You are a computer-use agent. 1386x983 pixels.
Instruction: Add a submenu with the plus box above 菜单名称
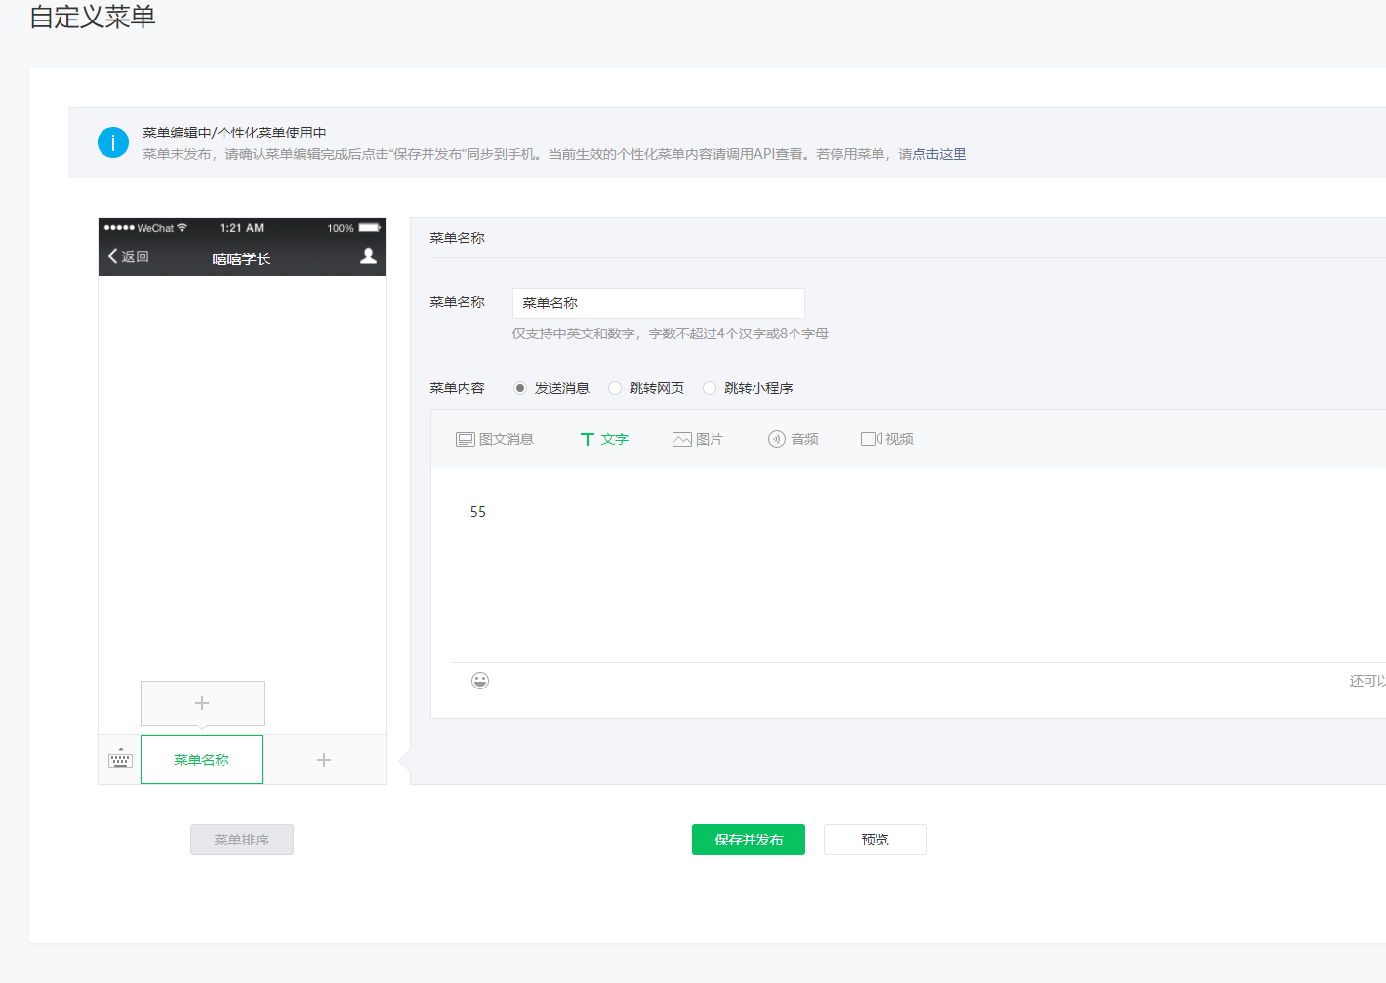click(x=202, y=703)
